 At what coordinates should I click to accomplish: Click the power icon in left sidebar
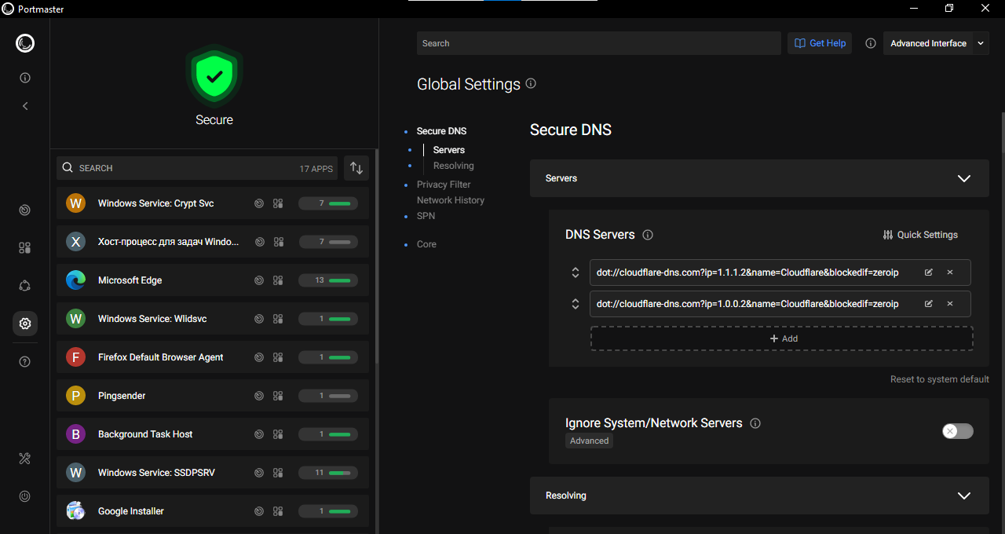[x=25, y=496]
